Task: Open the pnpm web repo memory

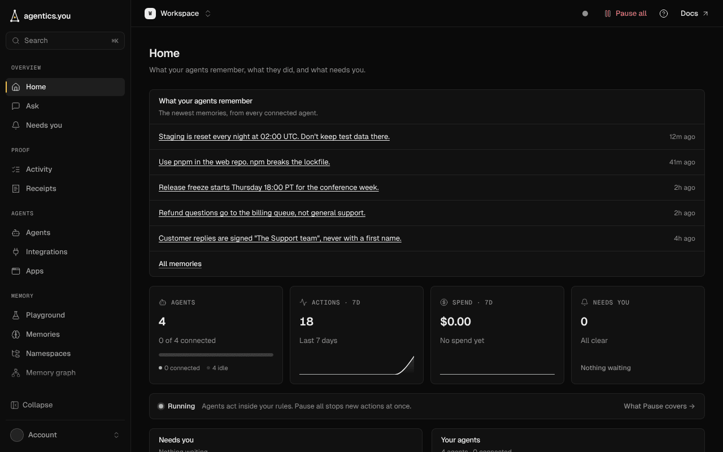Action: pyautogui.click(x=244, y=162)
